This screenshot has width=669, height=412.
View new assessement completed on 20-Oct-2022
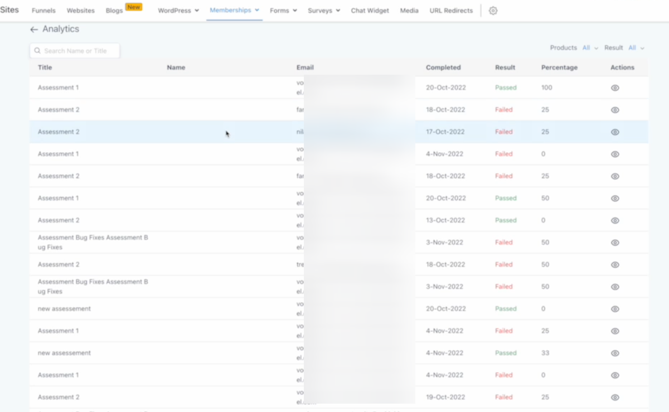[615, 309]
